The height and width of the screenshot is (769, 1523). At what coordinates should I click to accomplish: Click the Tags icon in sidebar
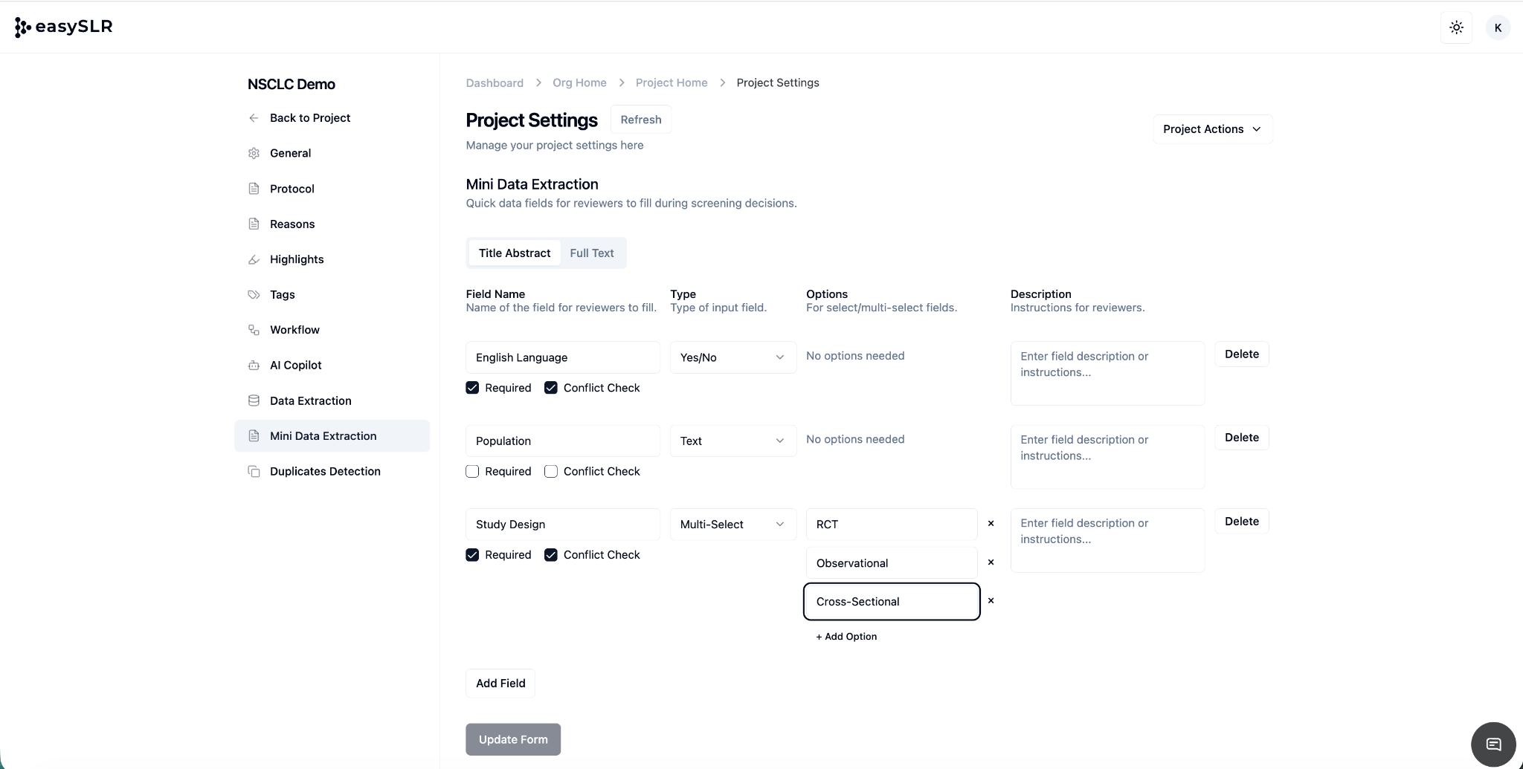tap(254, 294)
